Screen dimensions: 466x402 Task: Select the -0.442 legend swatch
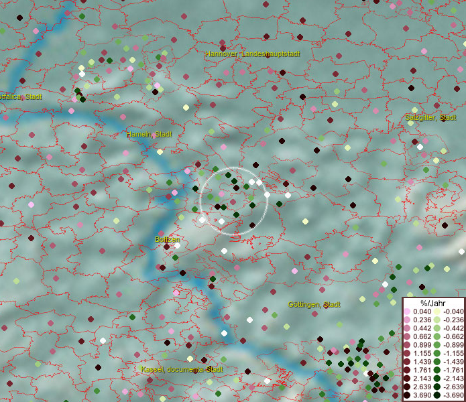click(x=437, y=328)
